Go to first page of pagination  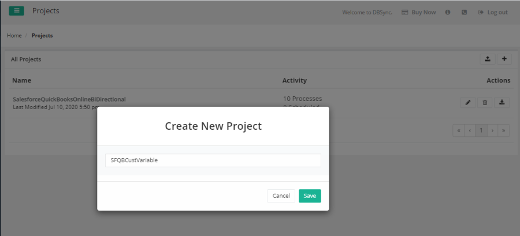(459, 130)
